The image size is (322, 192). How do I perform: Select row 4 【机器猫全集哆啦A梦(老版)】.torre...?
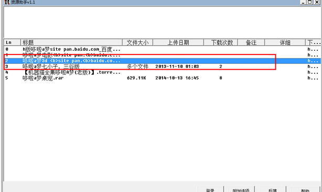point(162,72)
